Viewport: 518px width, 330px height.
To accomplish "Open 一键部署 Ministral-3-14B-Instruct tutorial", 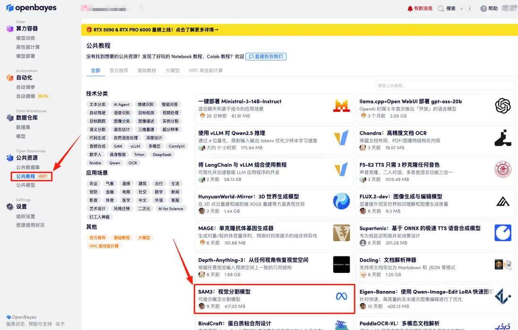I will pyautogui.click(x=274, y=109).
